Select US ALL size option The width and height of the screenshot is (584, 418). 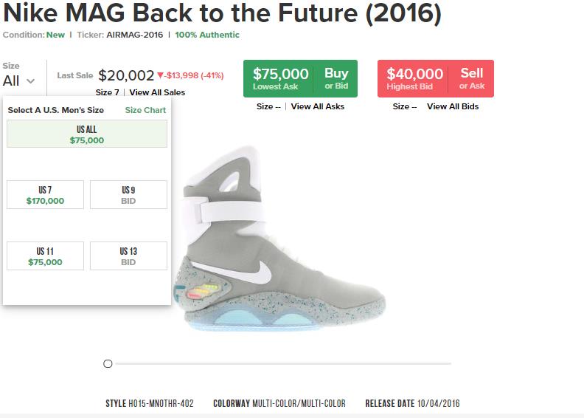[87, 134]
